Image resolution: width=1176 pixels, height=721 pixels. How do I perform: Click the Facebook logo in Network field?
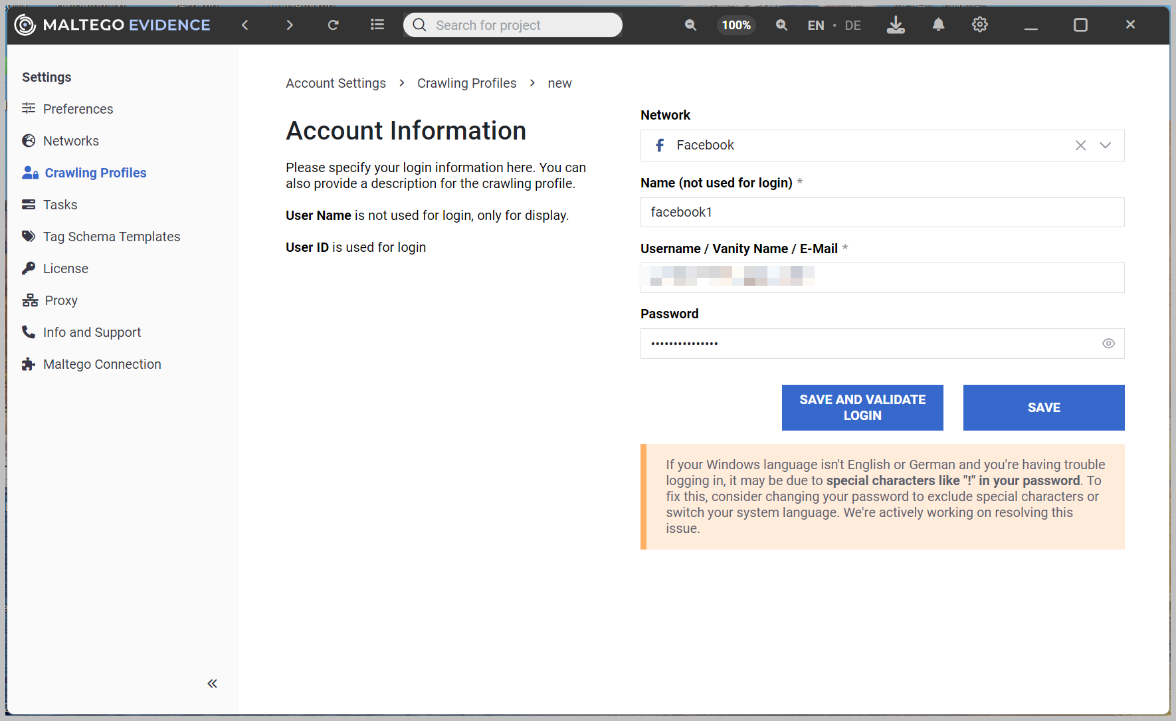click(x=660, y=145)
